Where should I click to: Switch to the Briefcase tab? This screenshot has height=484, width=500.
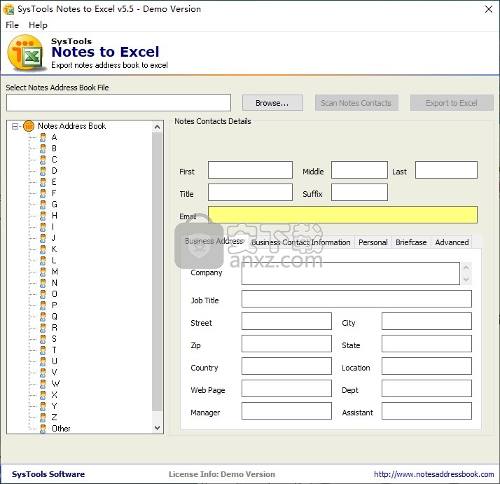pyautogui.click(x=411, y=242)
